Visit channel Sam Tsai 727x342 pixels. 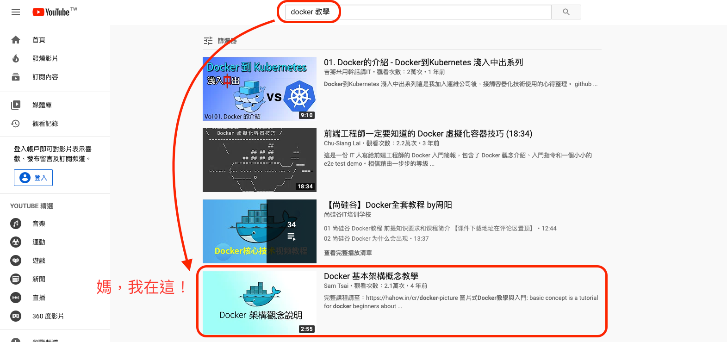(336, 286)
